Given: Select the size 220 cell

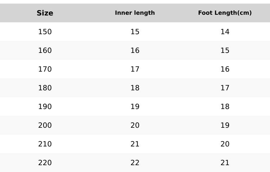Looking at the screenshot, I should pos(45,163).
